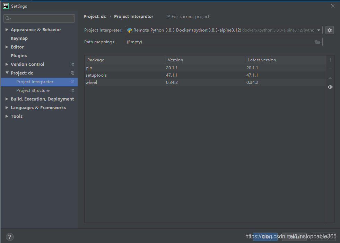Open path mappings folder browse icon
This screenshot has width=340, height=243.
[x=318, y=42]
